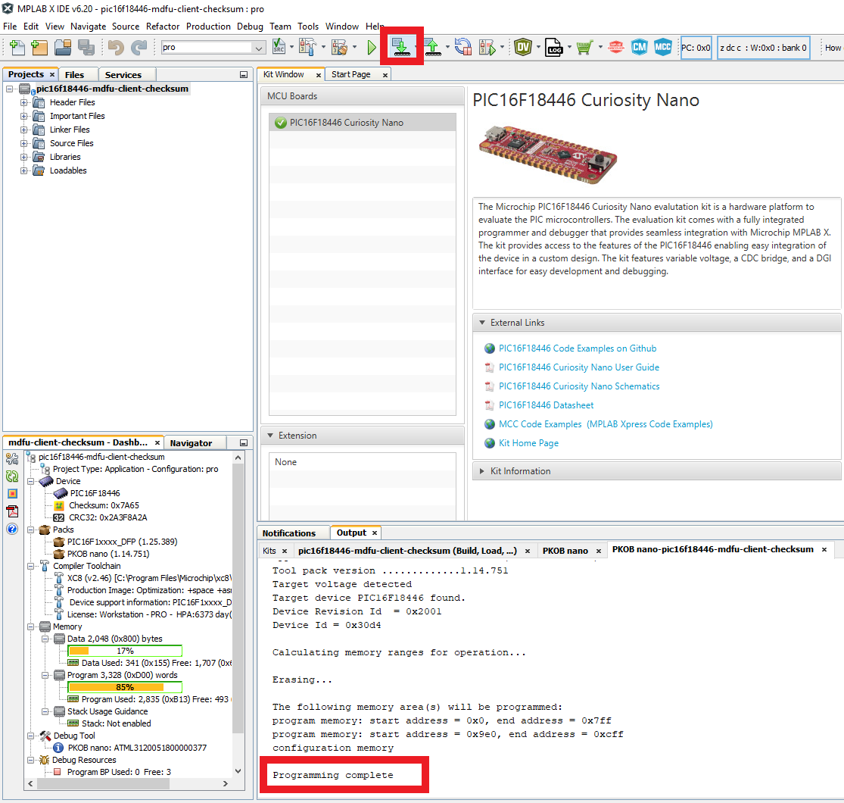Collapse the Extension section
844x803 pixels.
point(270,435)
